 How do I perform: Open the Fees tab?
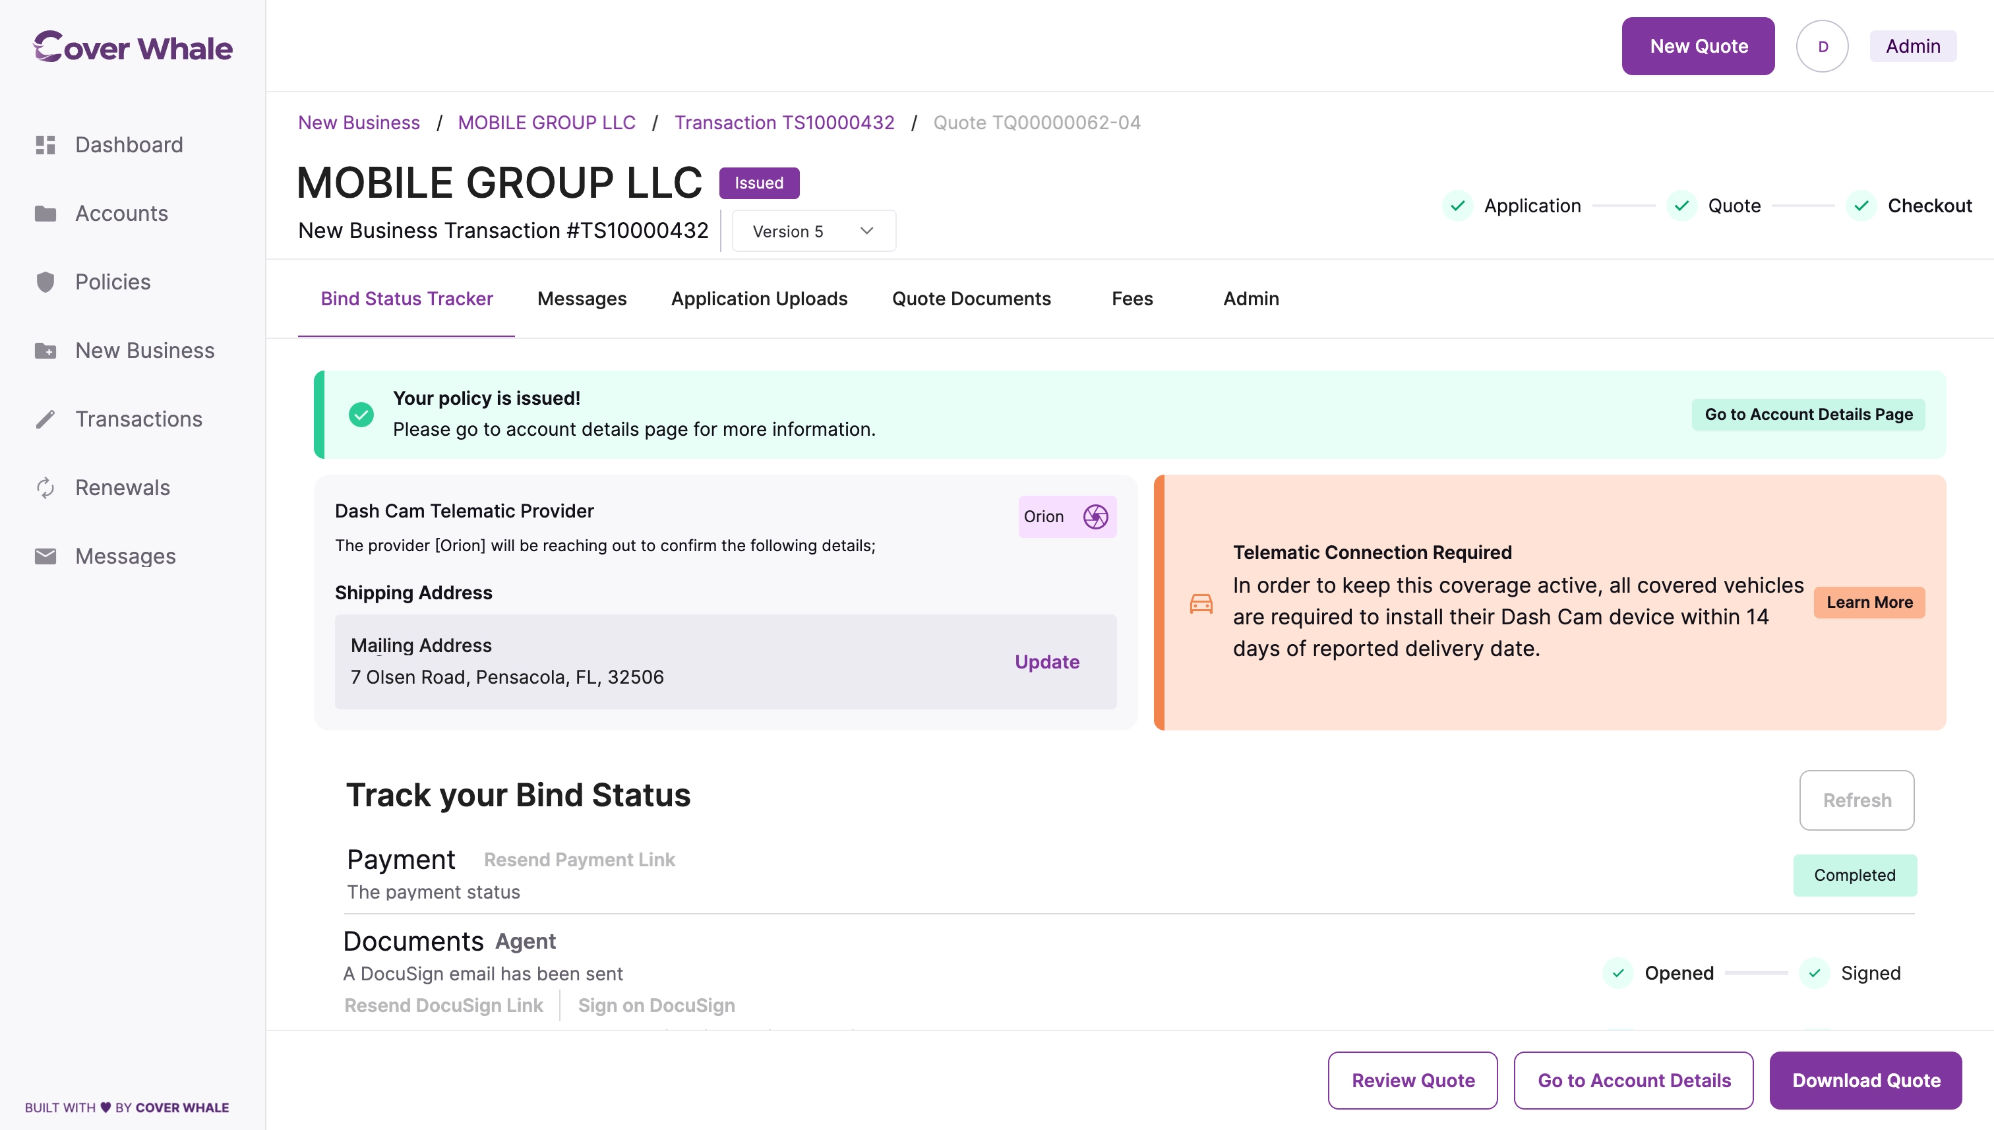click(1132, 299)
